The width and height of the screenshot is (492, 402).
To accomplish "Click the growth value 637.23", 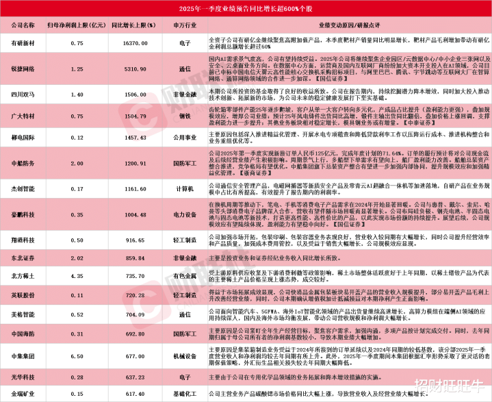I will click(x=135, y=377).
